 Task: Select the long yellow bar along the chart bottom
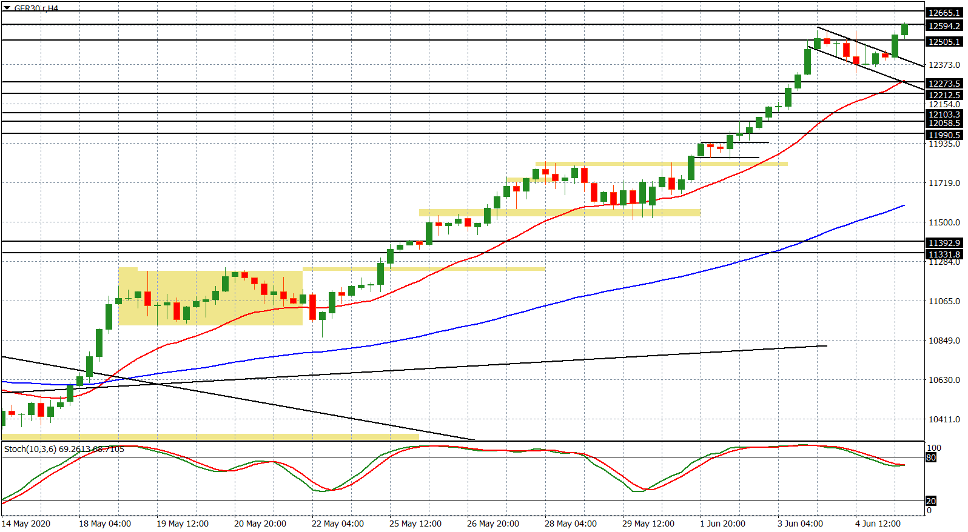(210, 437)
